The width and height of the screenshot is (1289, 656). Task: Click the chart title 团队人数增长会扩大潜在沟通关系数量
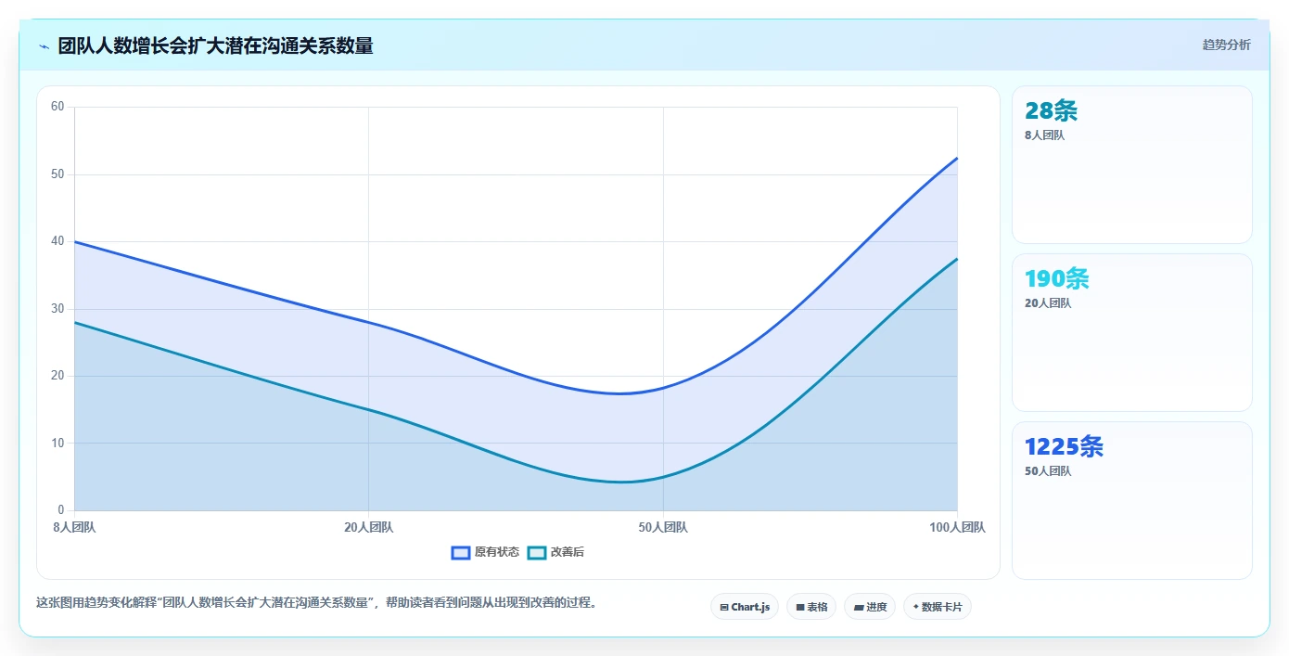click(215, 45)
